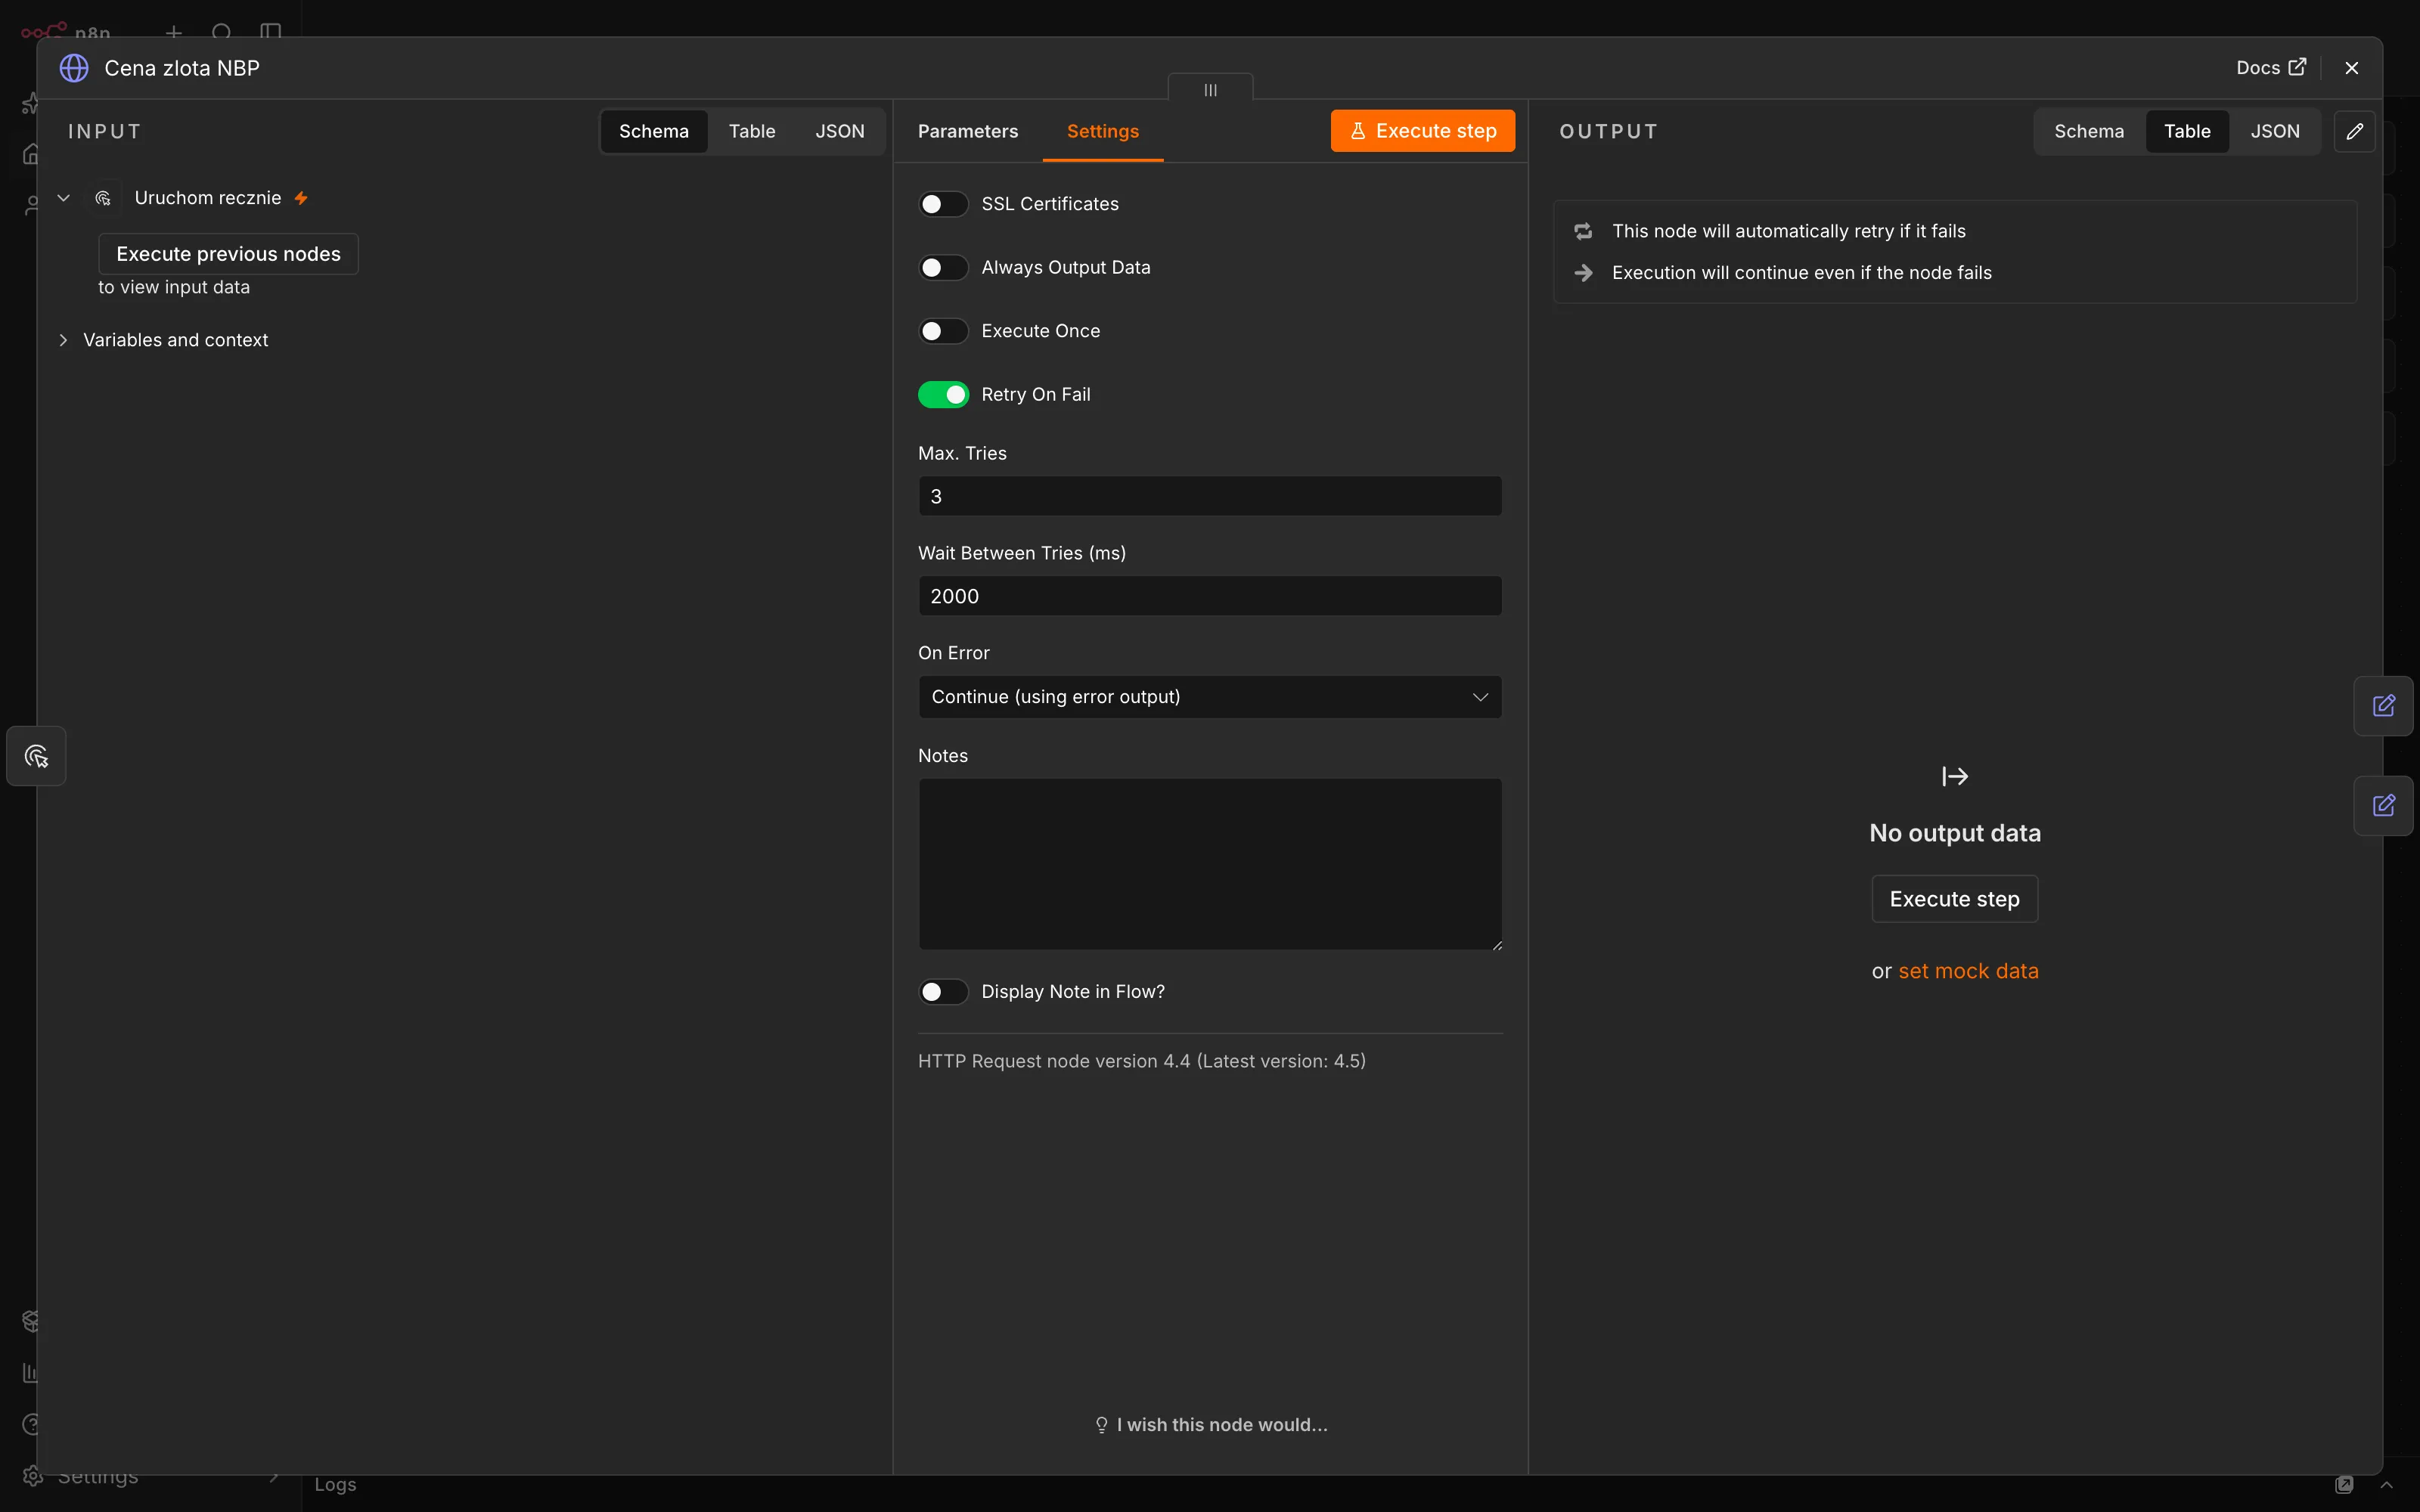This screenshot has height=1512, width=2420.
Task: Show output as Schema
Action: coord(2089,131)
